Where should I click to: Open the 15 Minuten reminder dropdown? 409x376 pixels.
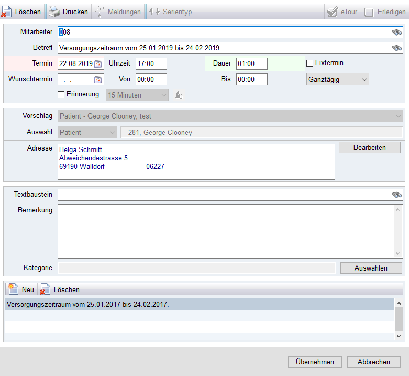point(137,95)
